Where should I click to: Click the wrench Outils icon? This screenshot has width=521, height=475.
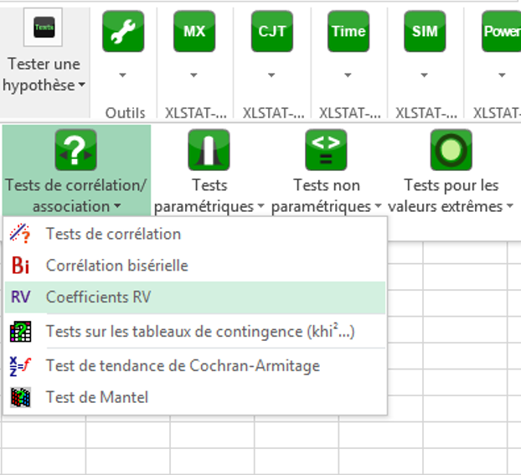pos(123,31)
